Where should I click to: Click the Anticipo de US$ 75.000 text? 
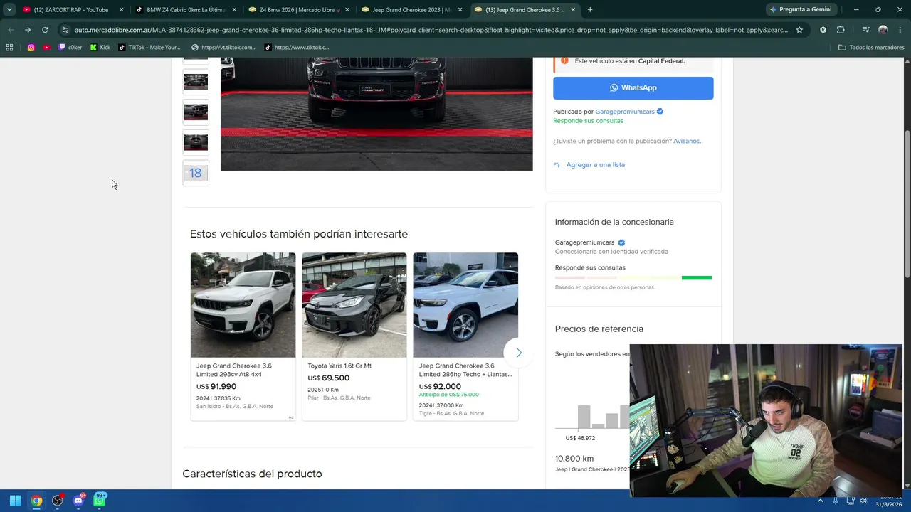tap(448, 395)
